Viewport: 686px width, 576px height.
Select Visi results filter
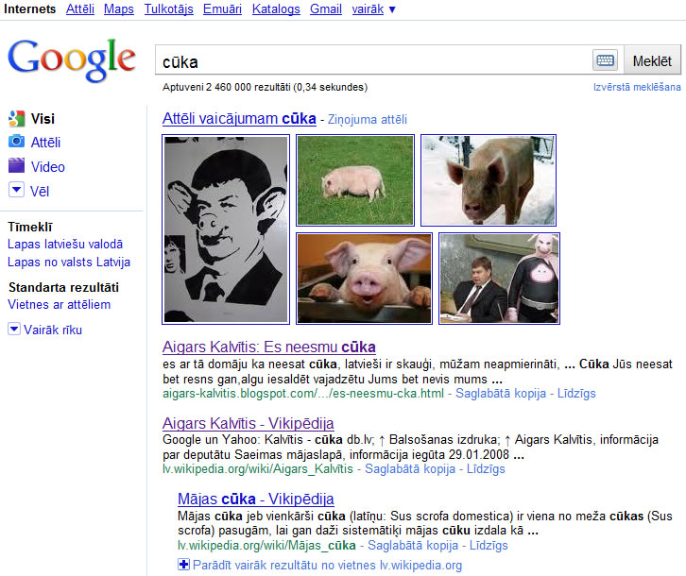pos(43,119)
